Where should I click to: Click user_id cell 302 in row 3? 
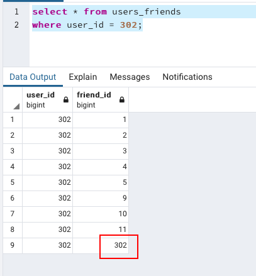click(48, 151)
